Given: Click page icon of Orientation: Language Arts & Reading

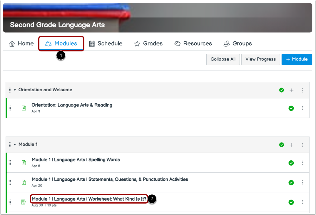Looking at the screenshot, I should tap(24, 108).
